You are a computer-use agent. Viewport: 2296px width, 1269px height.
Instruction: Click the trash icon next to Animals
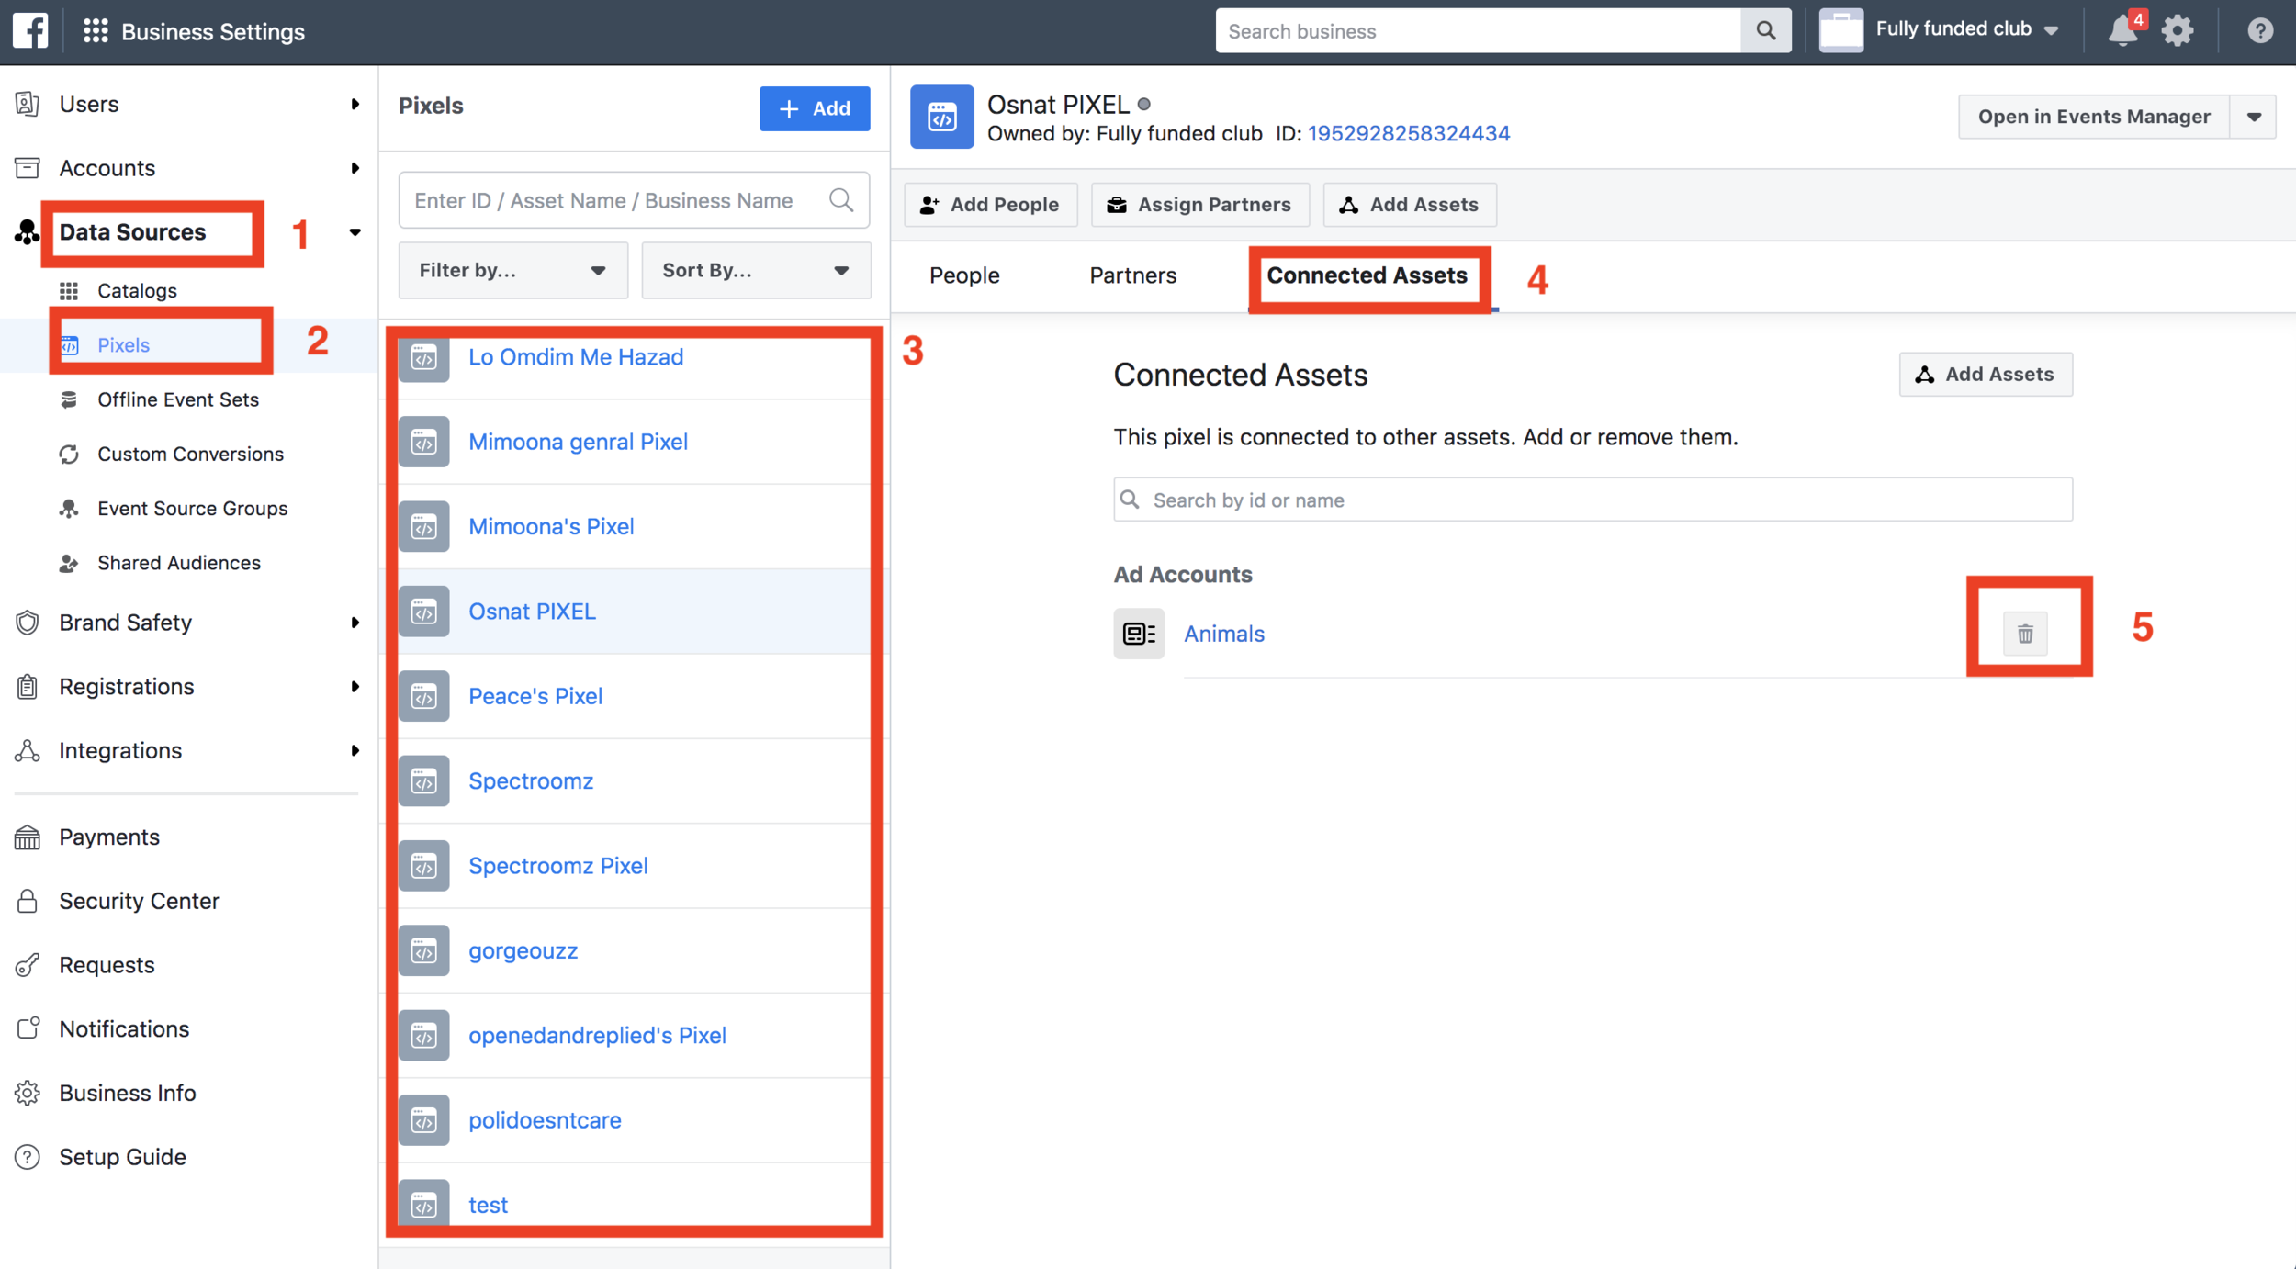pyautogui.click(x=2024, y=634)
